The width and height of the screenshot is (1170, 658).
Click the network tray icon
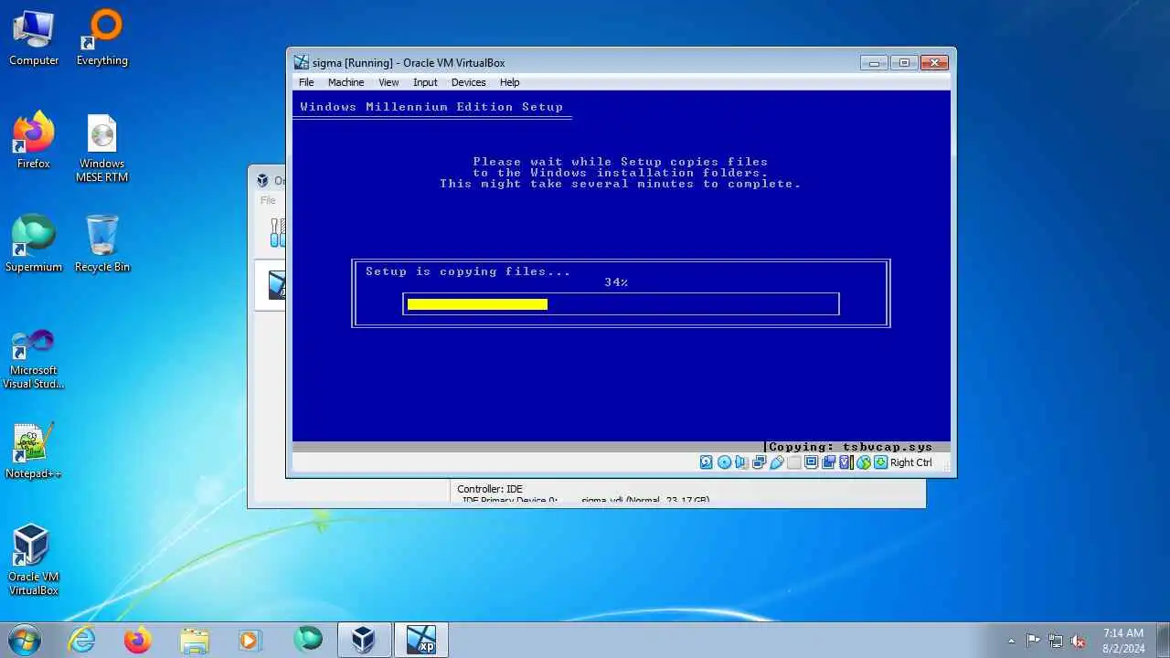[1056, 641]
